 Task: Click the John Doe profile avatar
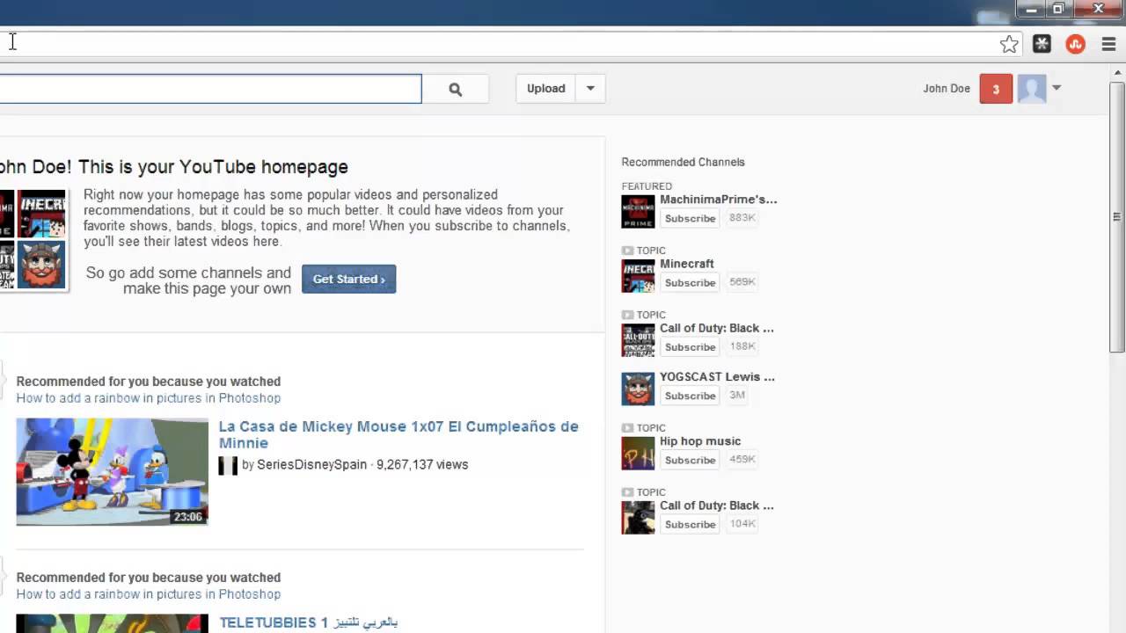point(1031,89)
